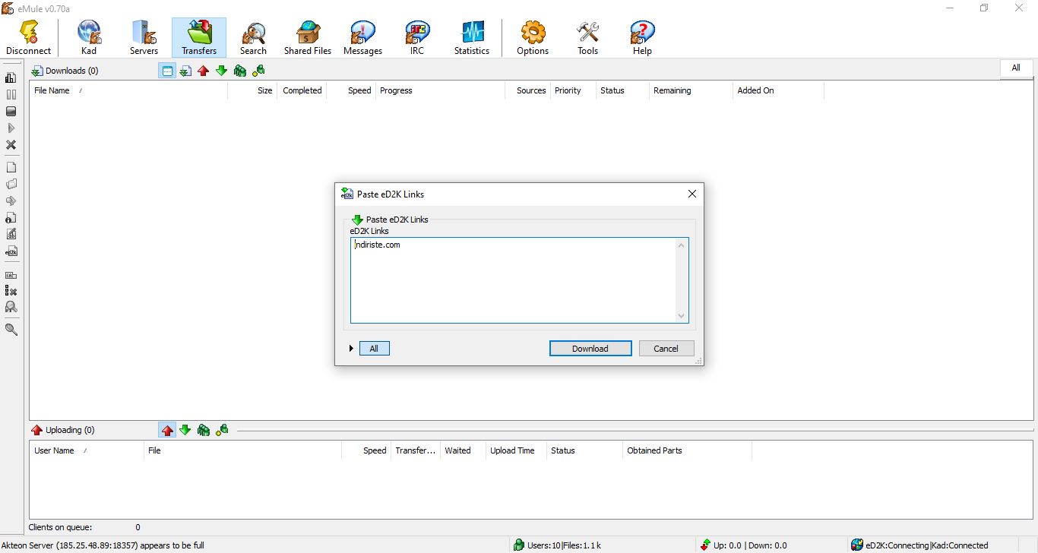Viewport: 1038px width, 553px height.
Task: Click the ed2k link icon in sidebar
Action: tap(11, 251)
